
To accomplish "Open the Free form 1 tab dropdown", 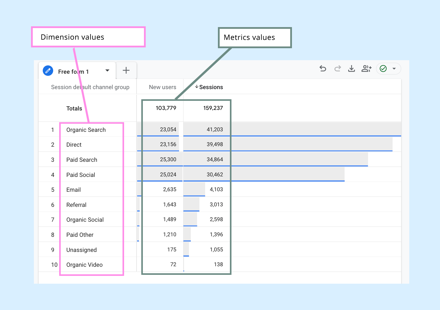I will pos(107,70).
